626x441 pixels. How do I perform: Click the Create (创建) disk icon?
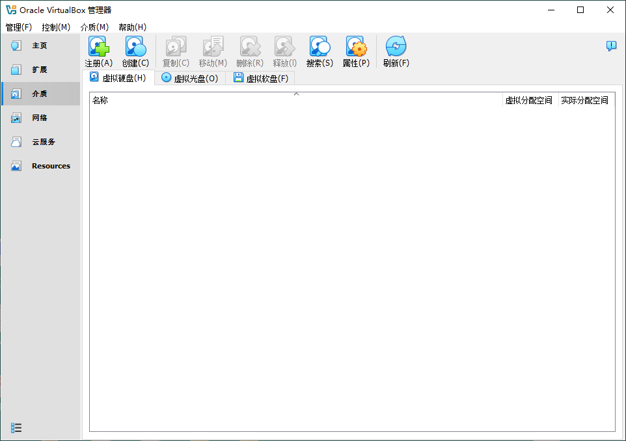[x=135, y=47]
